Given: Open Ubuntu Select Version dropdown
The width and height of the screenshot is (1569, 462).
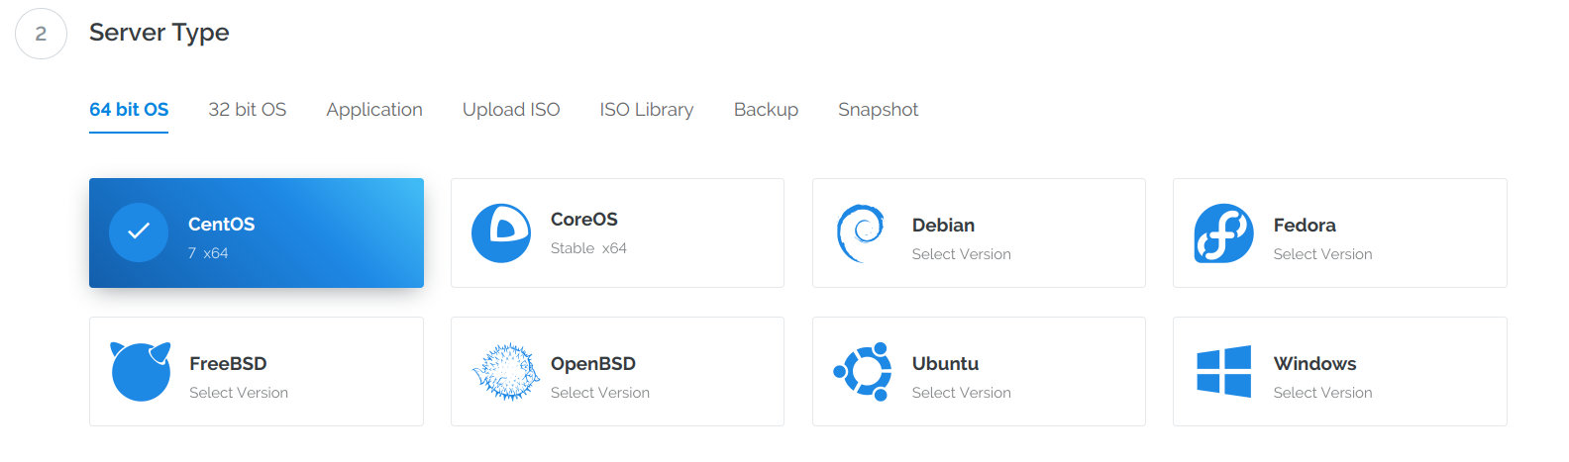Looking at the screenshot, I should [x=962, y=393].
